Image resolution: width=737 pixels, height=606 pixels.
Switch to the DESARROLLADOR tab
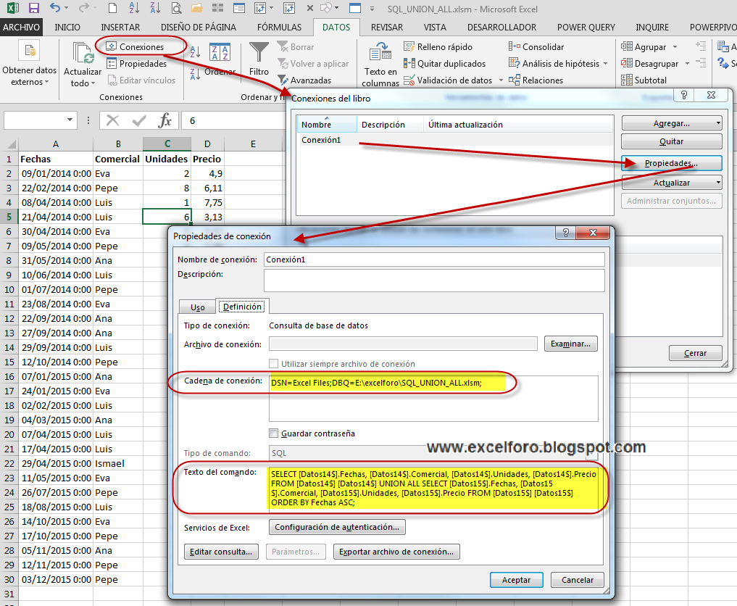[501, 28]
